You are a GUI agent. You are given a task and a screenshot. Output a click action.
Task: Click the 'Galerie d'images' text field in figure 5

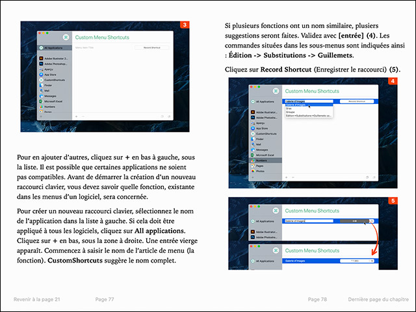point(309,221)
